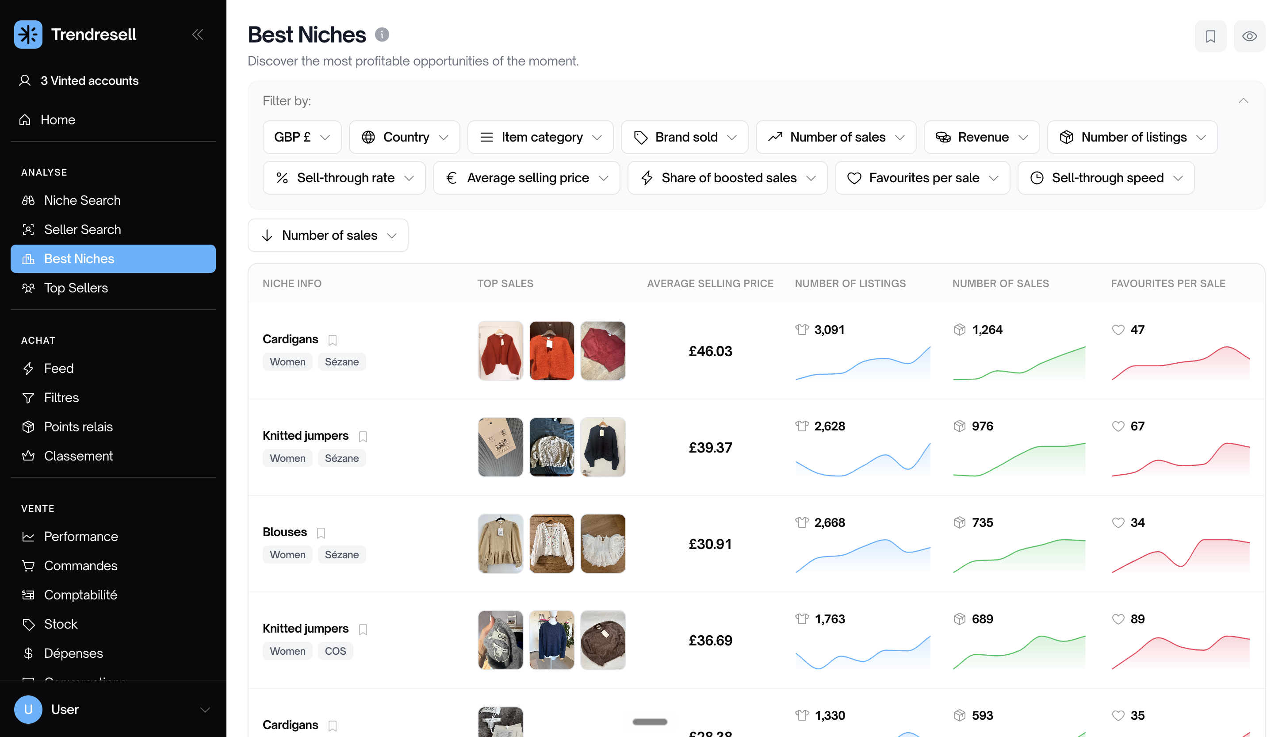This screenshot has height=737, width=1286.
Task: Open the Feed section
Action: click(113, 368)
